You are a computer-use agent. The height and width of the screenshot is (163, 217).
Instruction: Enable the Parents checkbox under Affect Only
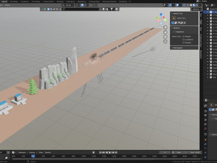[x=184, y=43]
